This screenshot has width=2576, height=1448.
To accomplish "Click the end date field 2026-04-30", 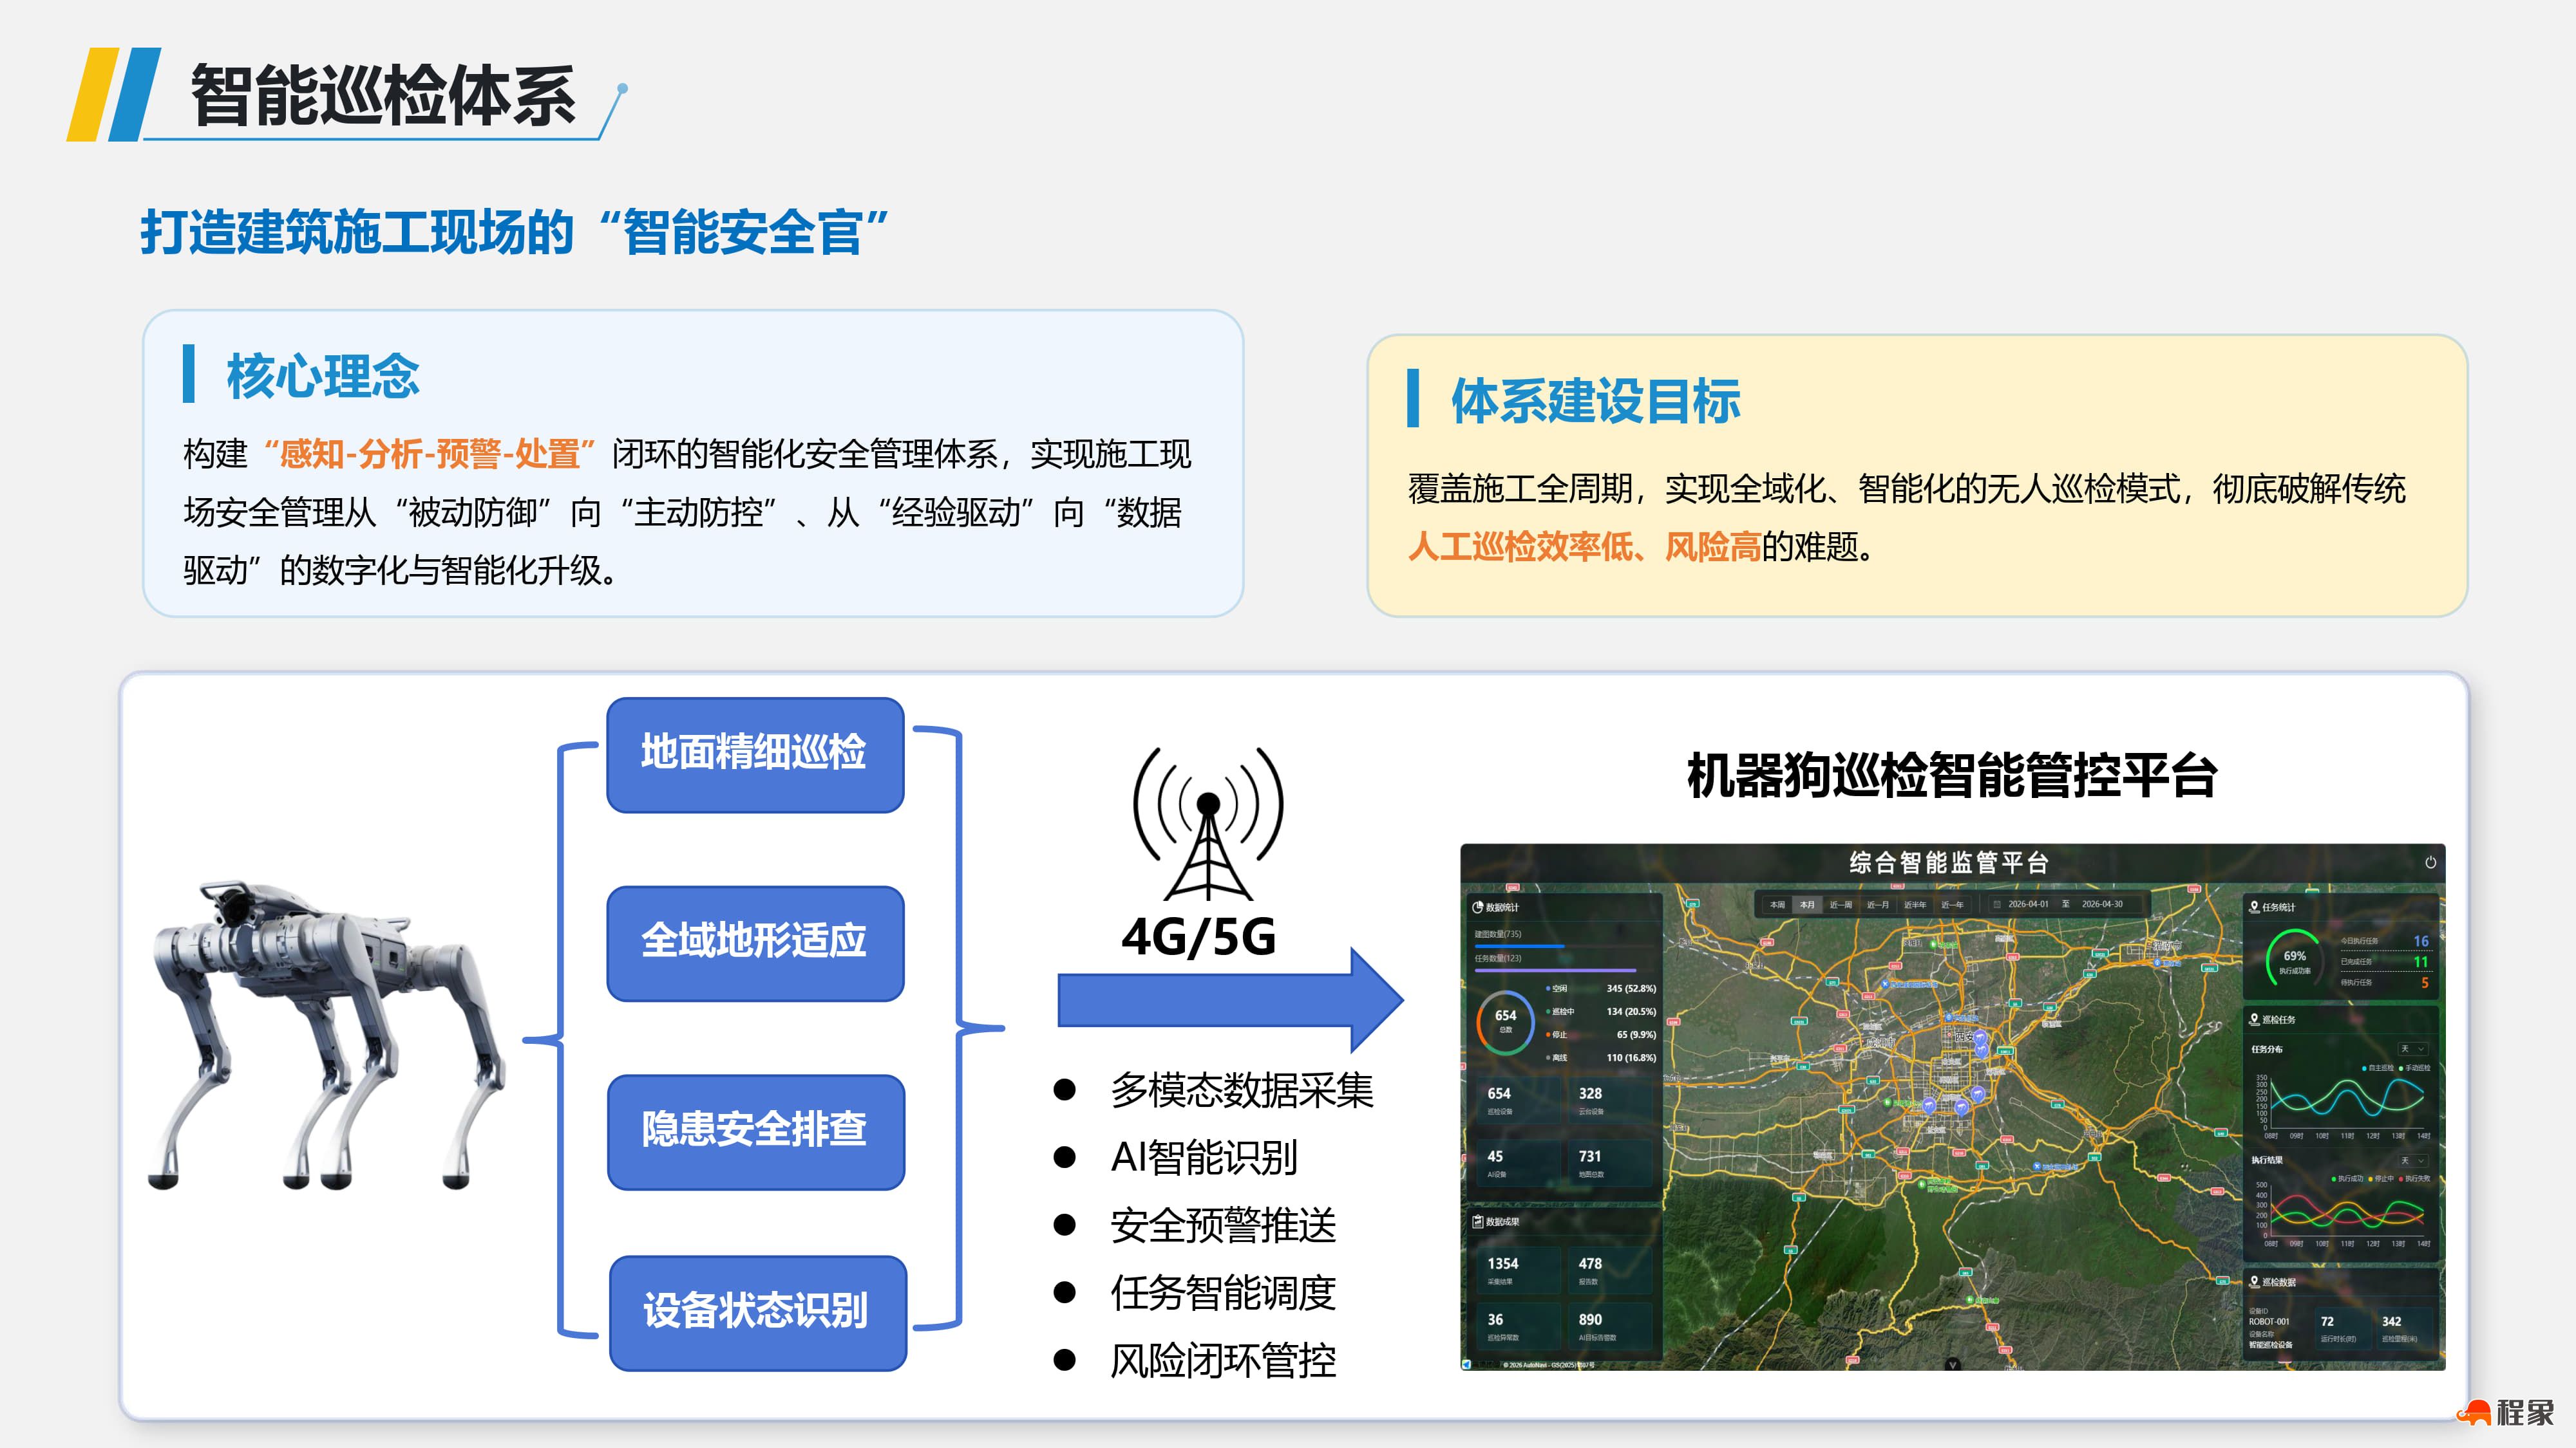I will (2103, 904).
